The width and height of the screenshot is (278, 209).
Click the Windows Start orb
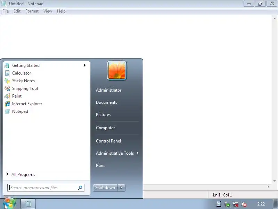pyautogui.click(x=9, y=203)
